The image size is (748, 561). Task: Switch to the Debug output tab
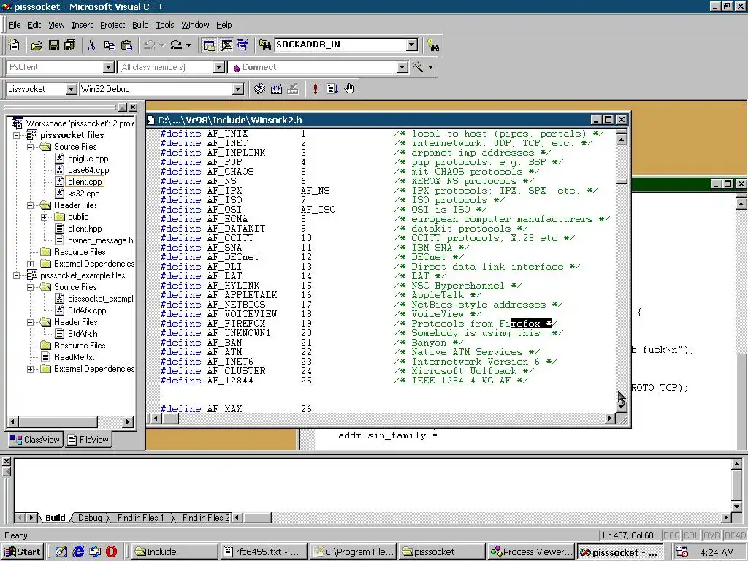[x=90, y=518]
